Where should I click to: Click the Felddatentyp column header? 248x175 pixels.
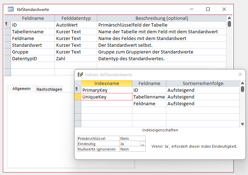[x=76, y=18]
